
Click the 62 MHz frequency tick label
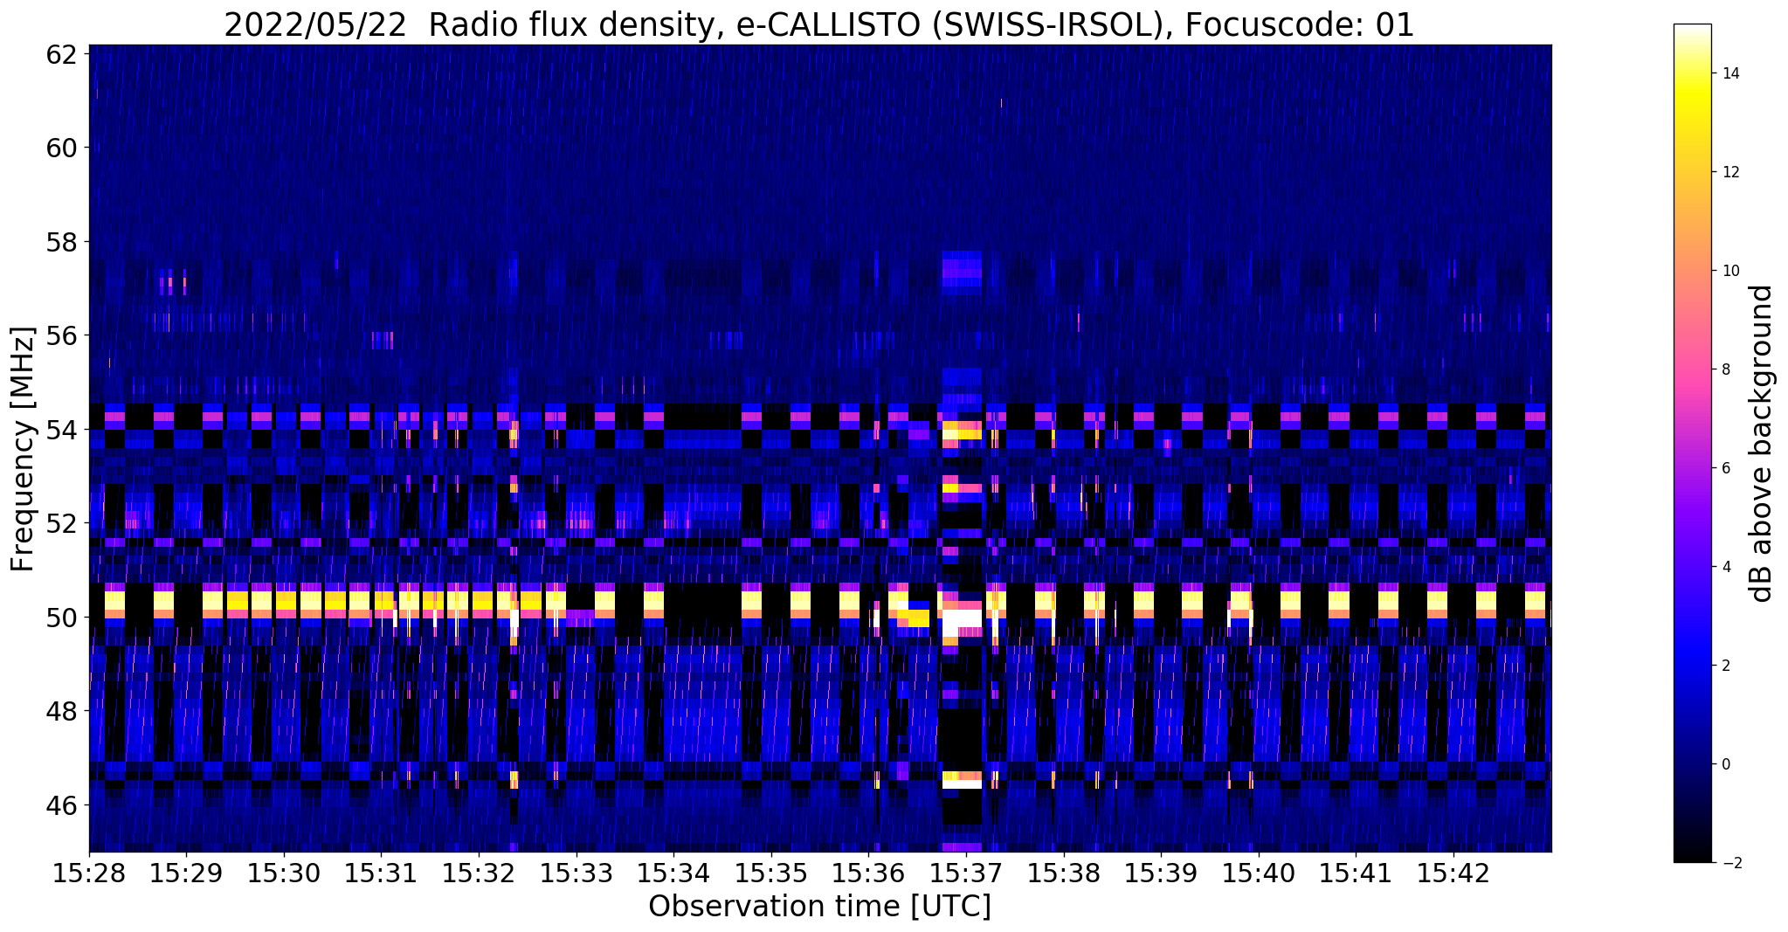pos(62,53)
